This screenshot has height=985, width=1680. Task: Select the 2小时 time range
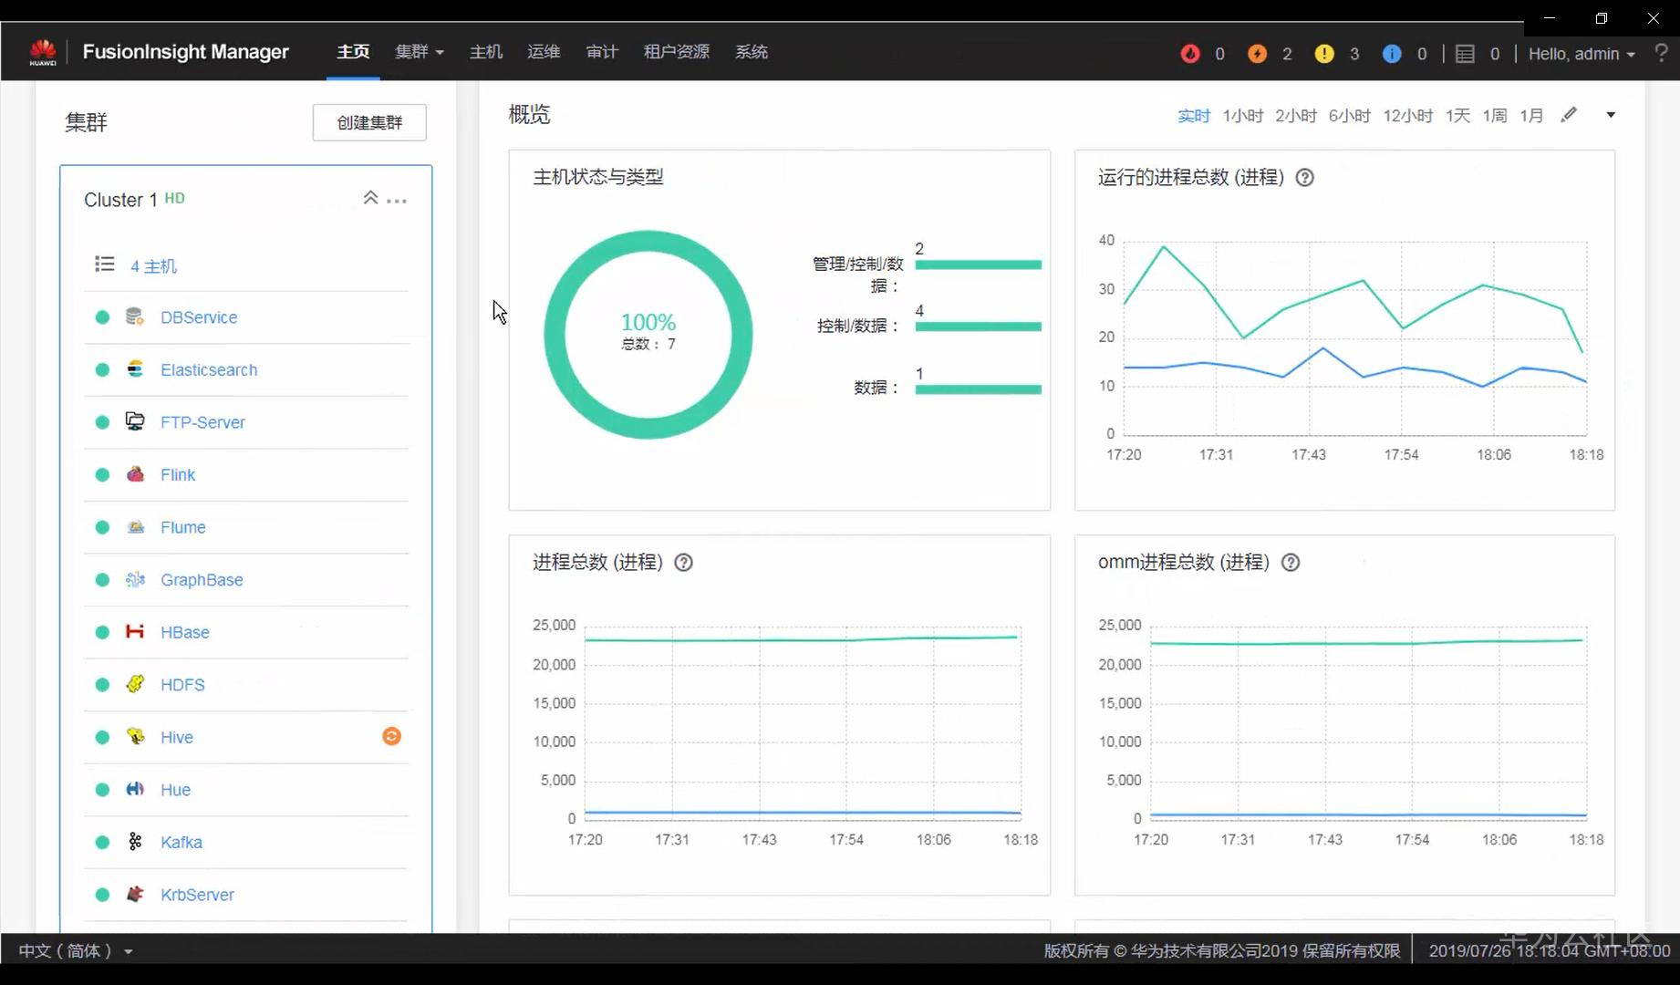coord(1295,116)
